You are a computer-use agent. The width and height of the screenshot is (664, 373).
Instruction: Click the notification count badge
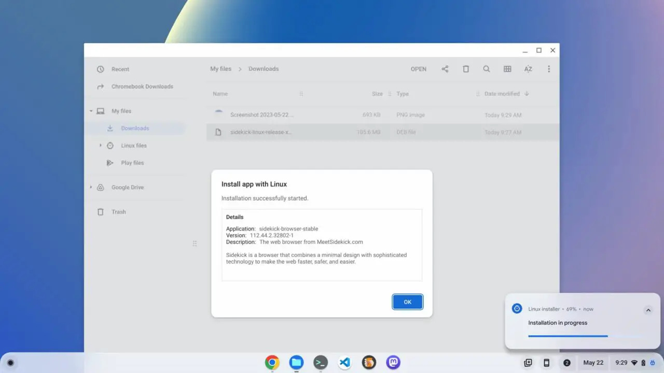pyautogui.click(x=567, y=363)
